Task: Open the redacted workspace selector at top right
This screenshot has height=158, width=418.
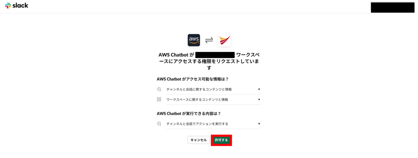Action: click(x=392, y=7)
